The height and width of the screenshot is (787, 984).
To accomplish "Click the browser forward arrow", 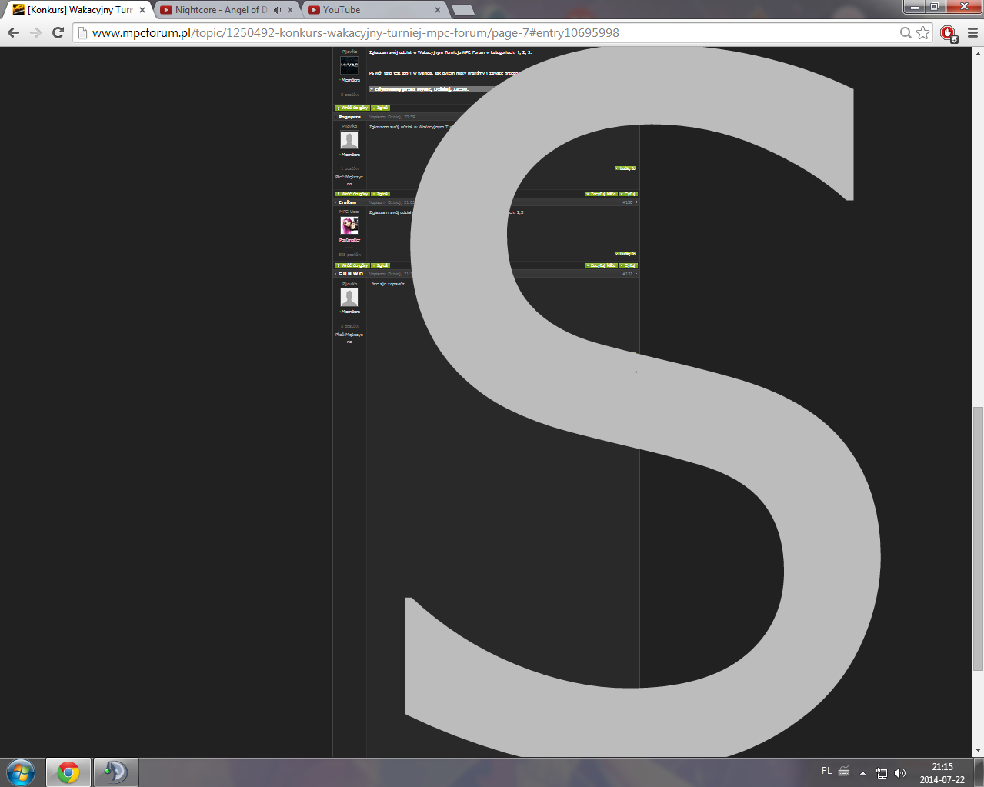I will click(35, 32).
